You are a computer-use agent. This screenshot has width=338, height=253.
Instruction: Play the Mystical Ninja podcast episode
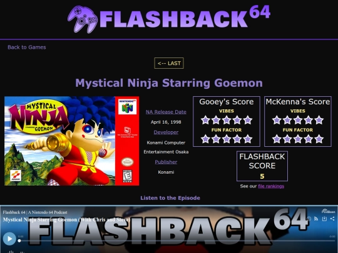9,239
